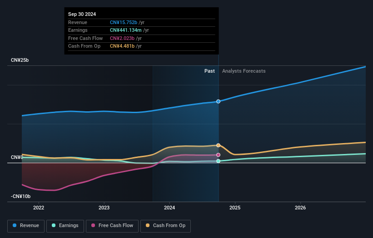
Task: Click the pink Free Cash Flow data point
Action: [218, 155]
